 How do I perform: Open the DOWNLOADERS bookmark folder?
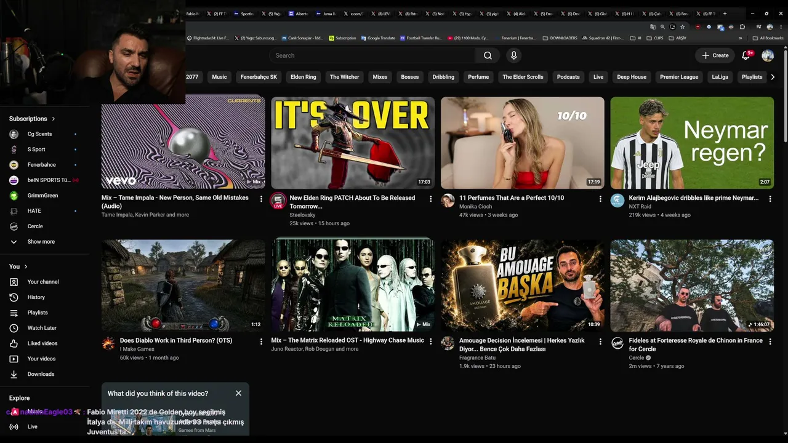click(560, 38)
